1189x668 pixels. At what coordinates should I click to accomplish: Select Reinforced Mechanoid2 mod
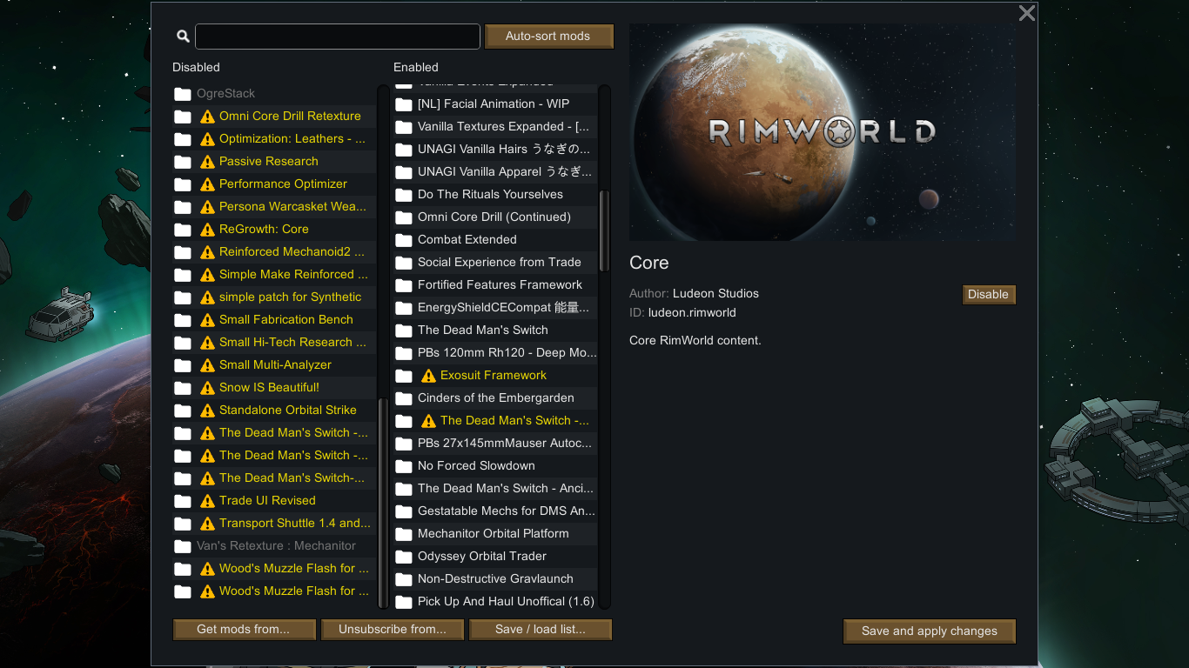click(x=274, y=252)
